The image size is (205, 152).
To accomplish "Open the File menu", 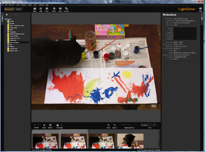I will pyautogui.click(x=2, y=5).
